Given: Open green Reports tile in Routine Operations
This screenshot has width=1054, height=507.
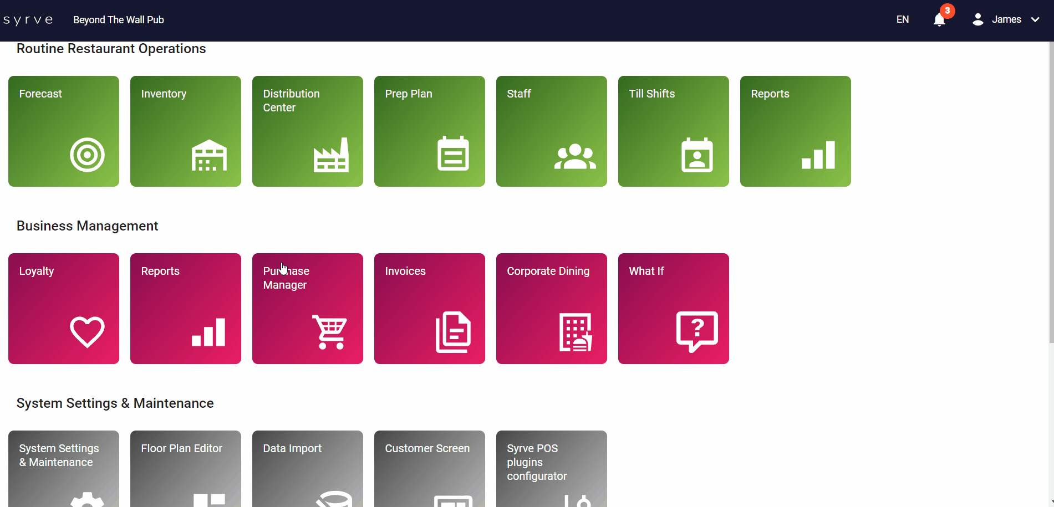Looking at the screenshot, I should tap(795, 131).
